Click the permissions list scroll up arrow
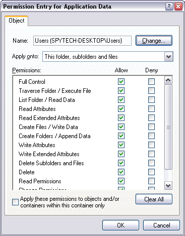Screen dimensions: 185x236 [168, 80]
